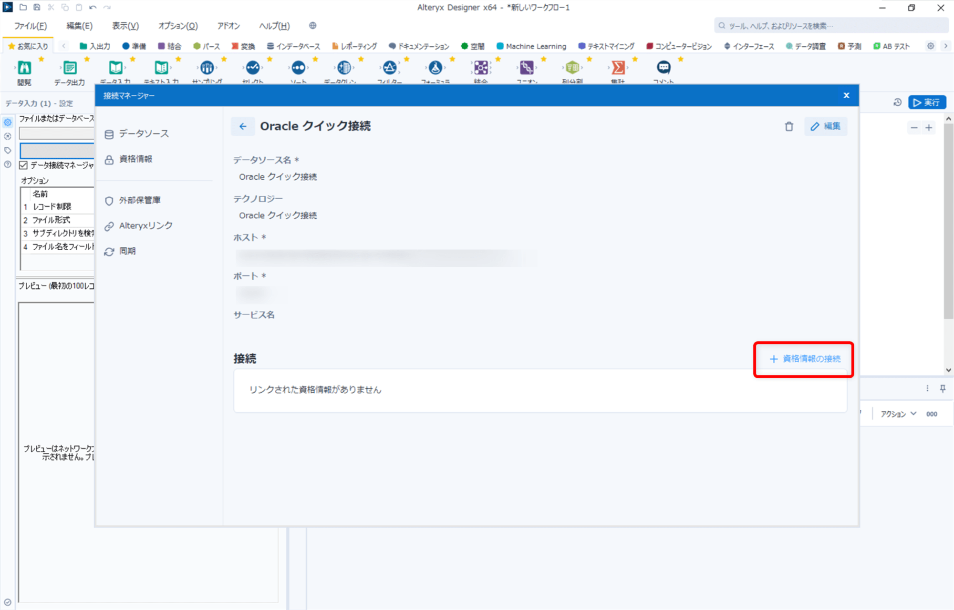Click the save icon in title bar
The height and width of the screenshot is (610, 954).
(x=37, y=7)
